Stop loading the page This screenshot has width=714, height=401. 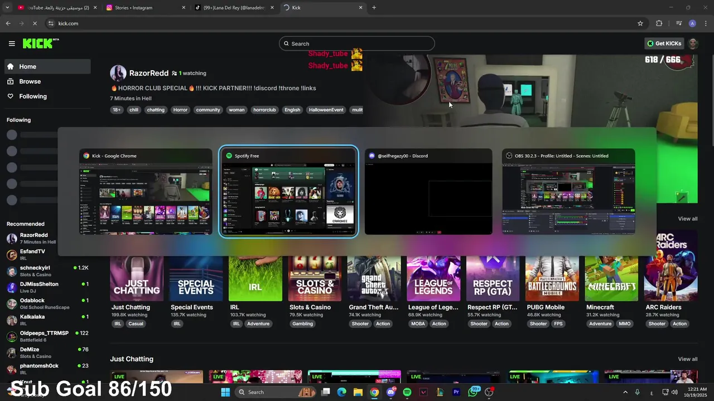point(35,23)
